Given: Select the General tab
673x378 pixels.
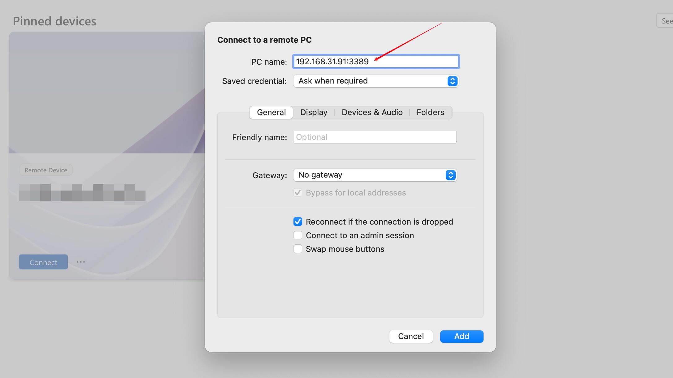Looking at the screenshot, I should click(271, 112).
